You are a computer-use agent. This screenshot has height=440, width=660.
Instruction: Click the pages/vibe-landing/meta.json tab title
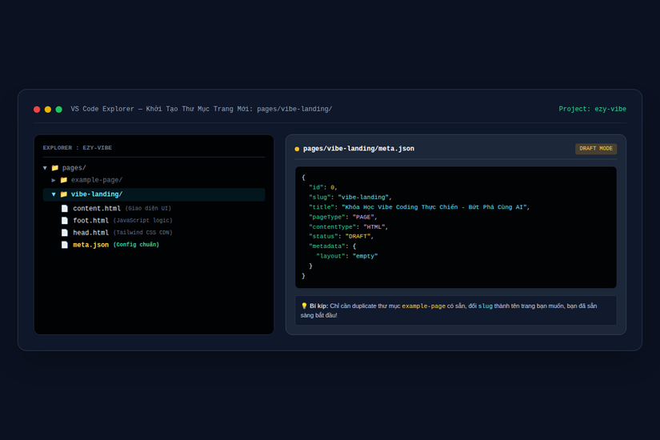358,149
